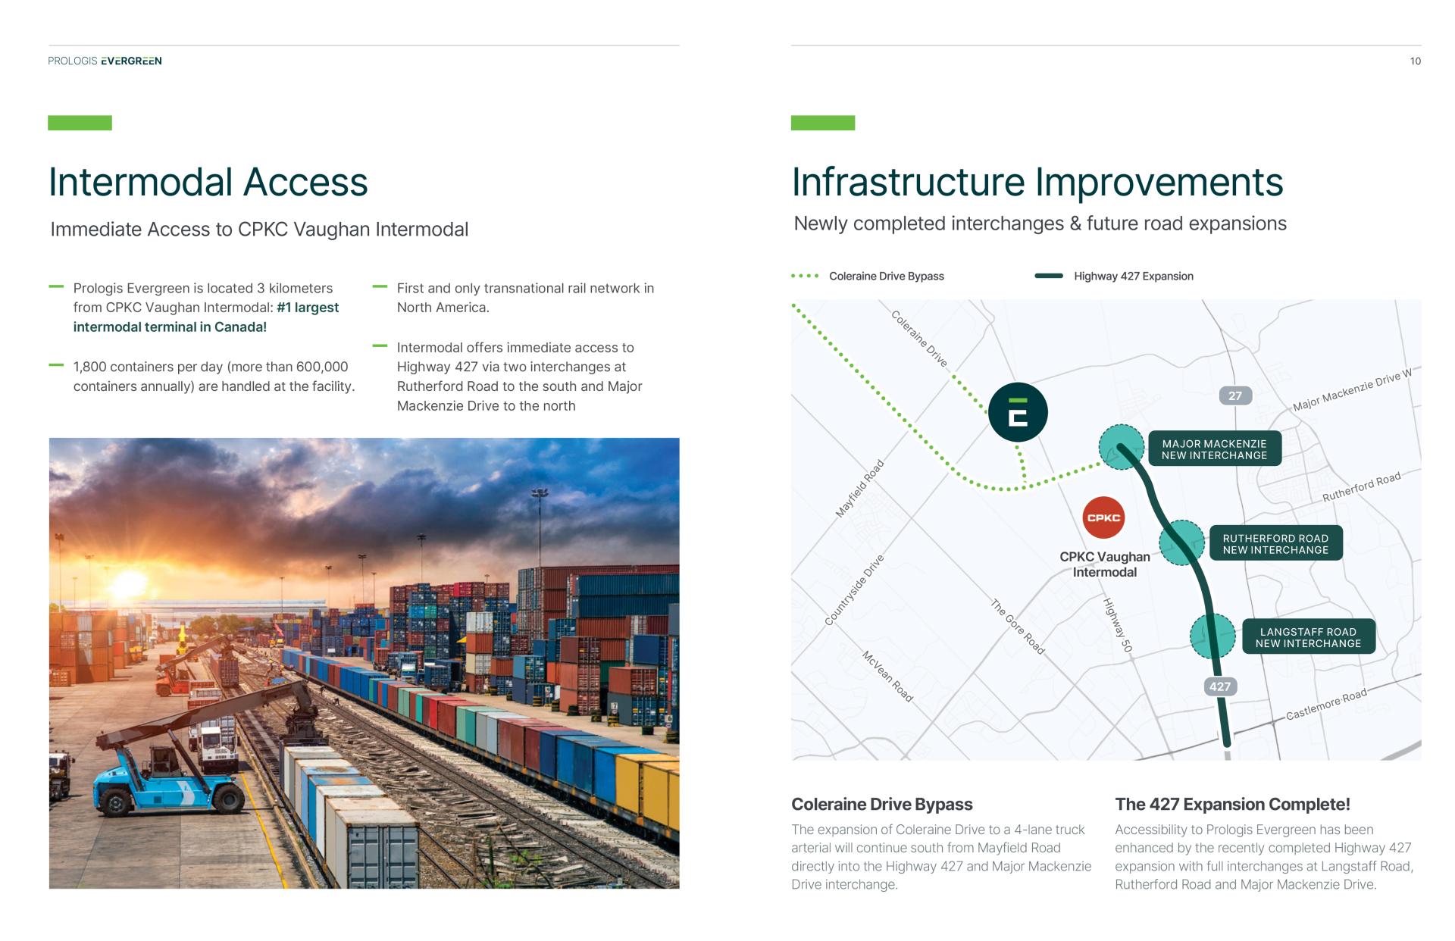Click the "Highway 50" map label
Viewport: 1455px width, 941px height.
[1117, 625]
